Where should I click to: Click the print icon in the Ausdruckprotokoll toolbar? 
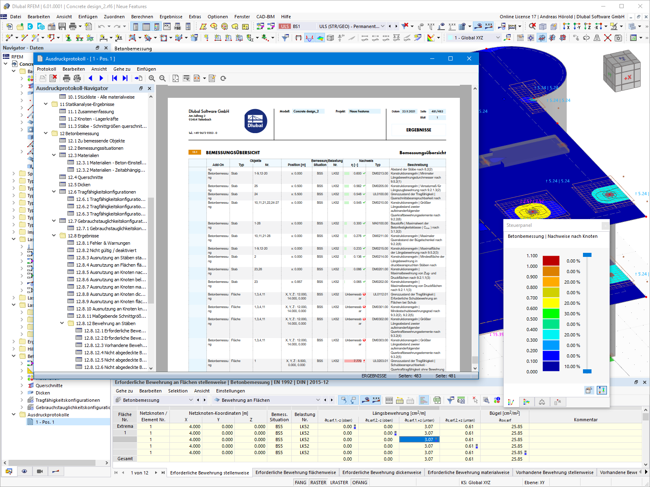[67, 78]
